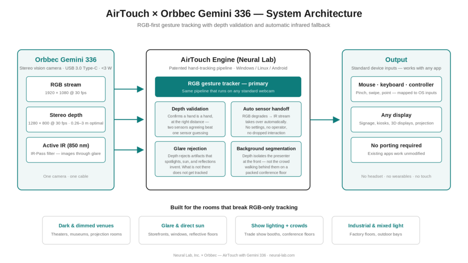468x263 pixels.
Task: Click the 'Output' panel heading
Action: coord(396,60)
